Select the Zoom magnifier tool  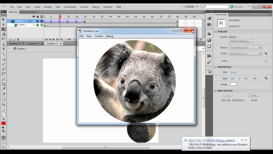pyautogui.click(x=3, y=104)
